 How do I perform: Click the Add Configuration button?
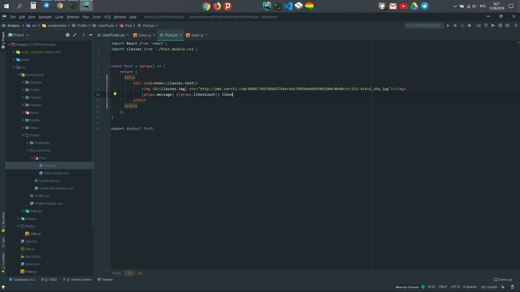pyautogui.click(x=424, y=26)
